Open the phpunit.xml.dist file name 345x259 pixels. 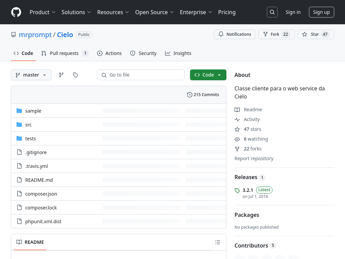43,222
